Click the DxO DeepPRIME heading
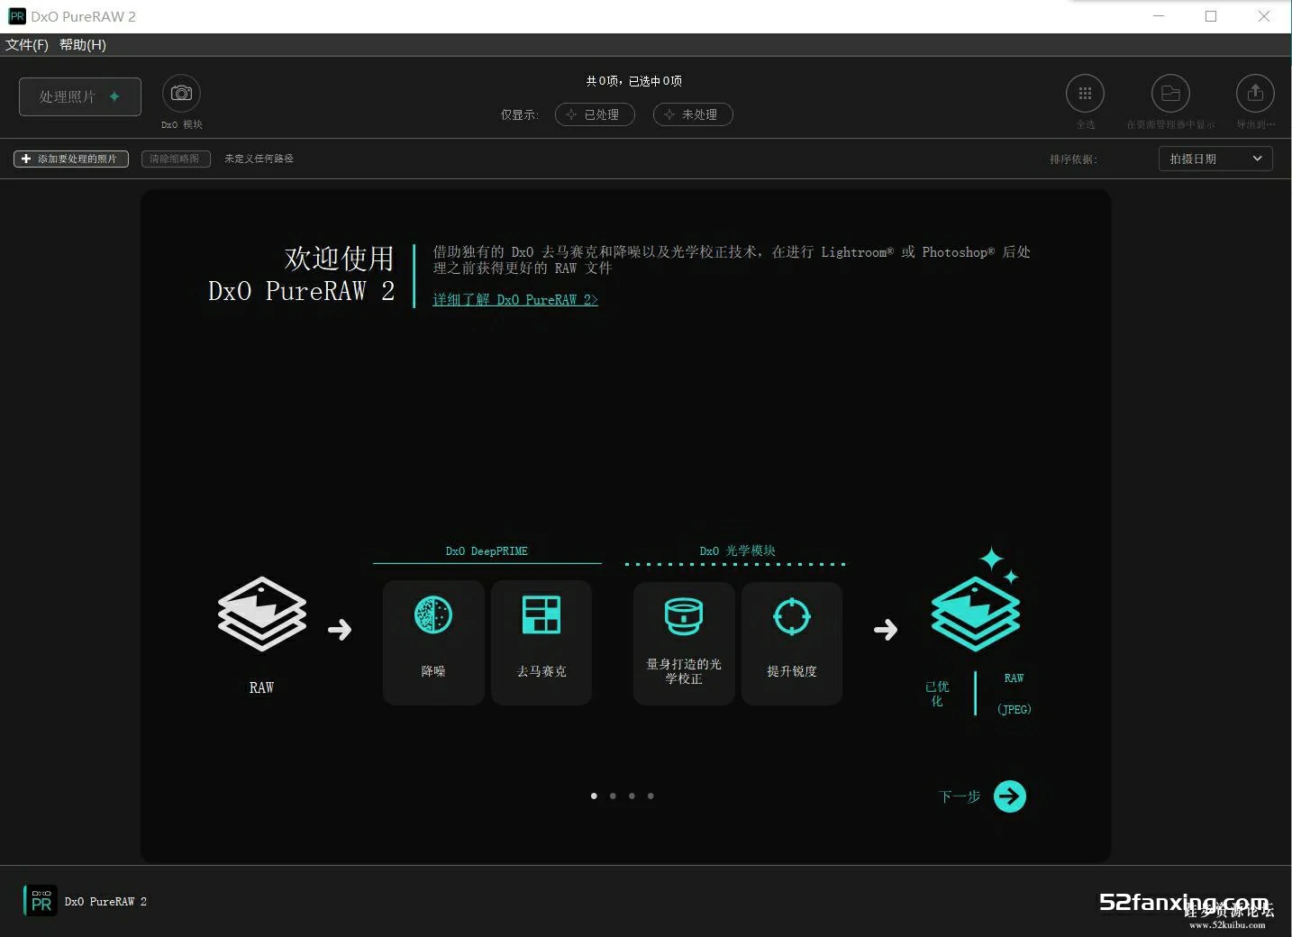Viewport: 1292px width, 937px height. (487, 550)
